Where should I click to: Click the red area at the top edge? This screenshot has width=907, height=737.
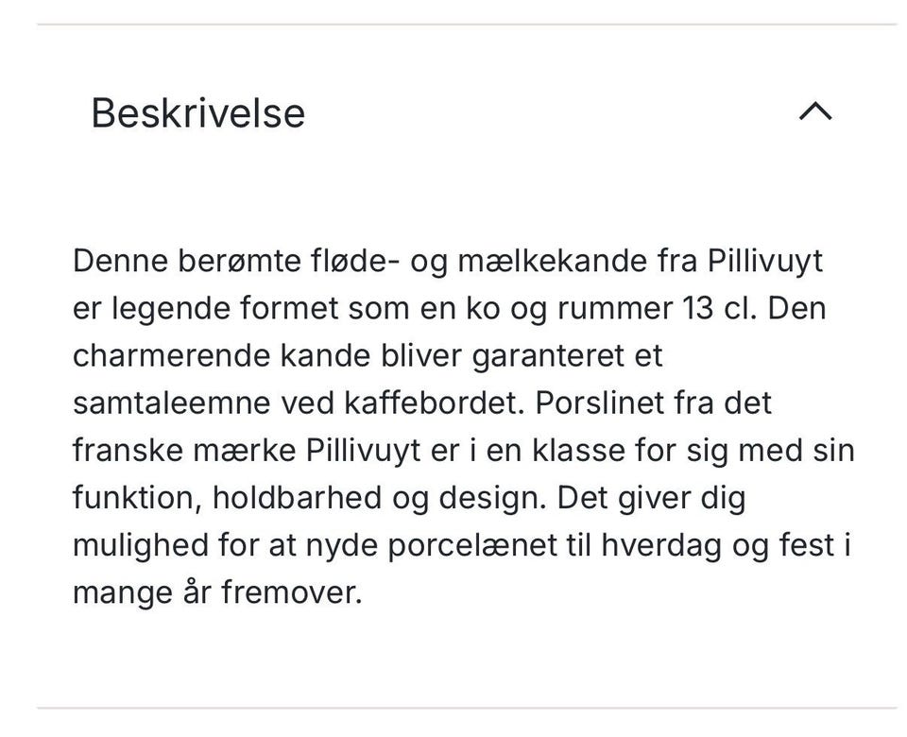point(453,8)
